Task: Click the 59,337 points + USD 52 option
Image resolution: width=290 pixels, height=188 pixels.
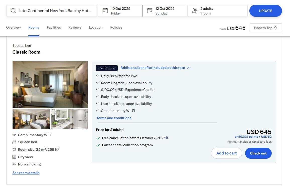Action: (253, 137)
